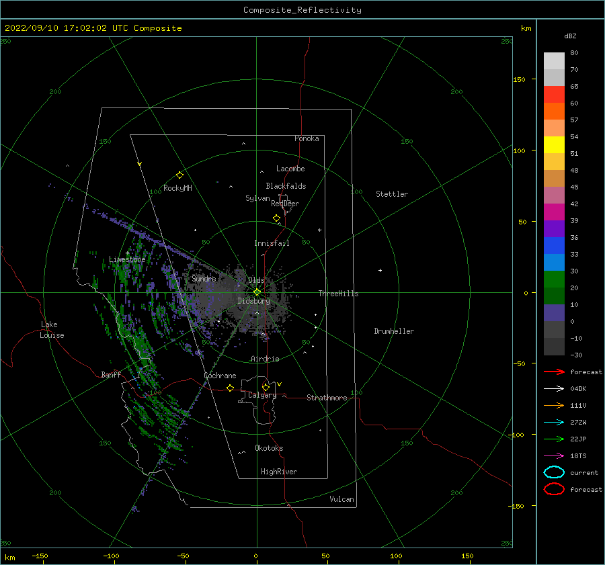Click the Limestone label
This screenshot has height=565, width=605.
127,259
